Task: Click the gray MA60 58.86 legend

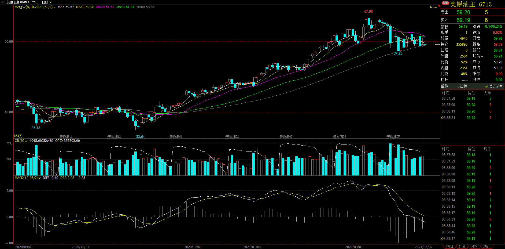Action: [x=145, y=7]
